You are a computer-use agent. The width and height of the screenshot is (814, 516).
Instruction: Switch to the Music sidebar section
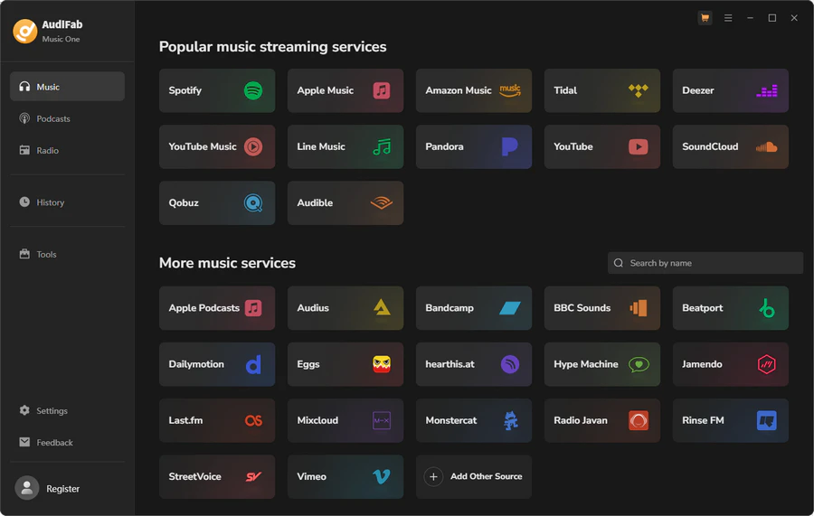[x=68, y=87]
